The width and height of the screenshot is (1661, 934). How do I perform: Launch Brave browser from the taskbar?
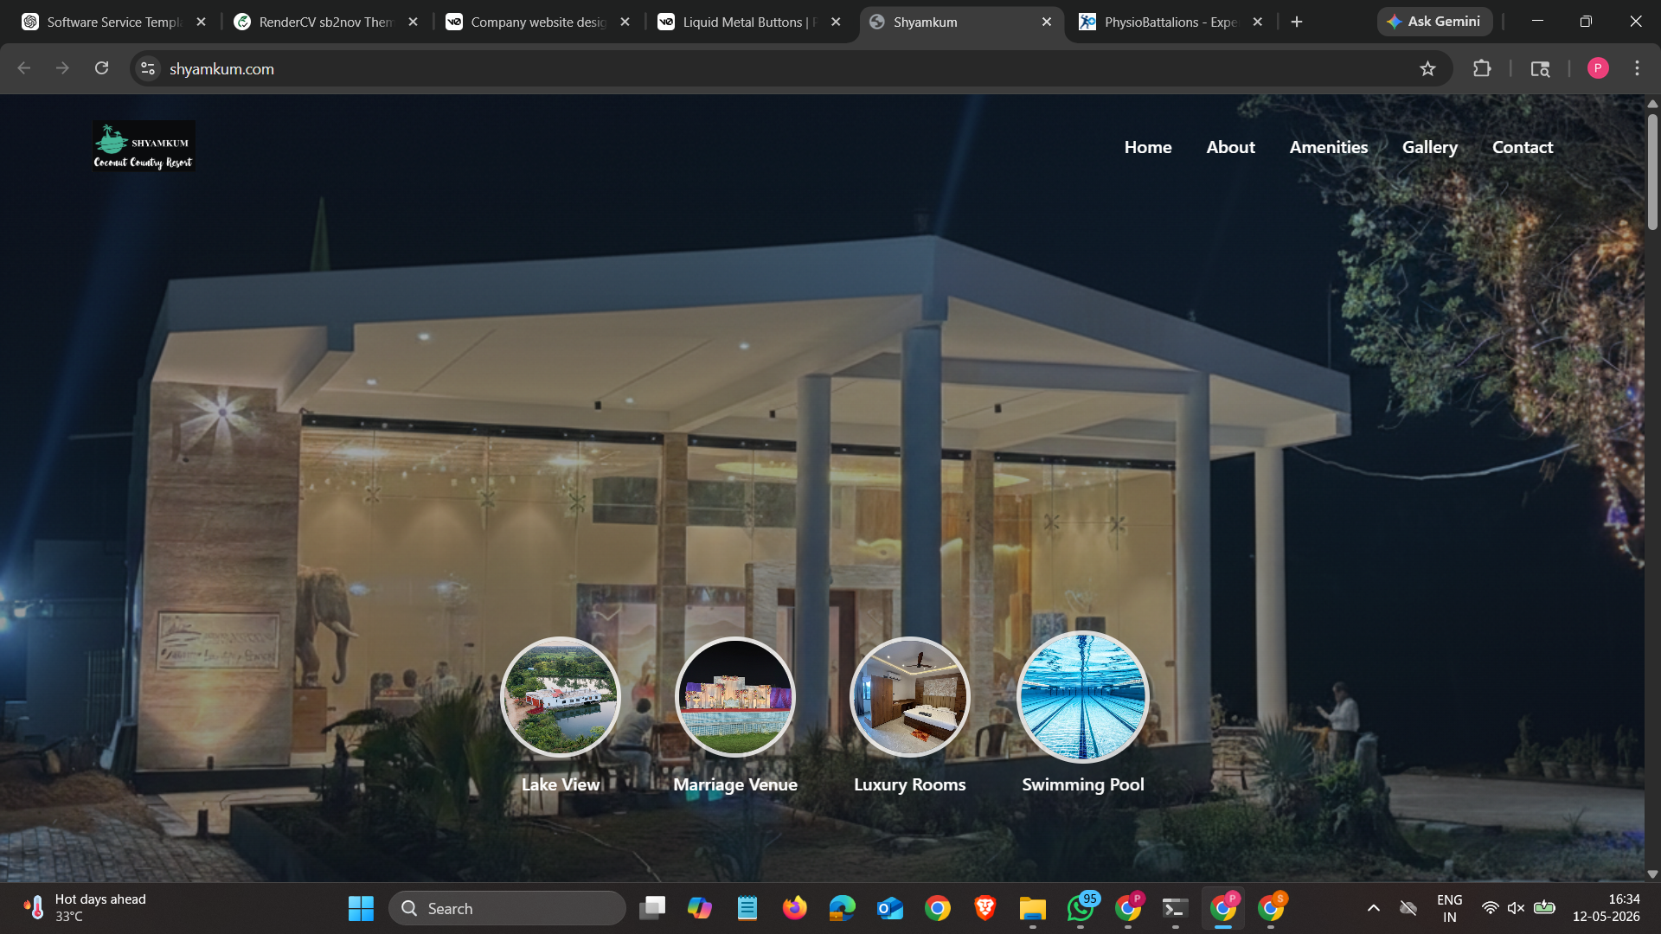pyautogui.click(x=985, y=908)
